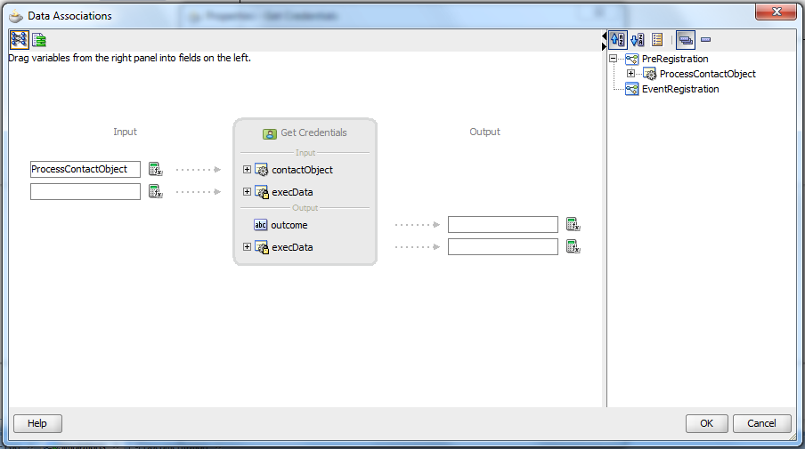Collapse the variables panel with left arrow

tap(604, 36)
